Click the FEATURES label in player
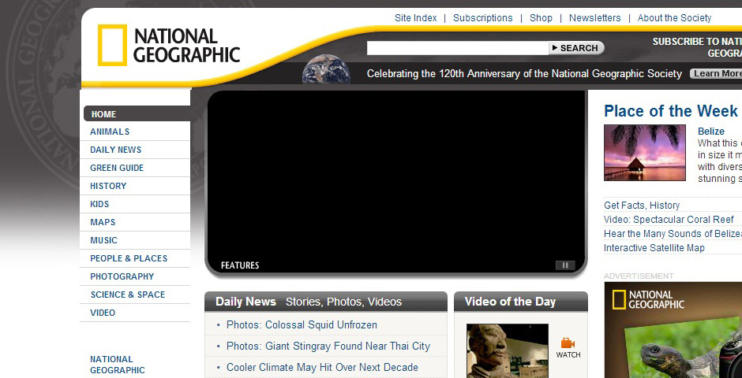This screenshot has width=742, height=378. (x=240, y=265)
